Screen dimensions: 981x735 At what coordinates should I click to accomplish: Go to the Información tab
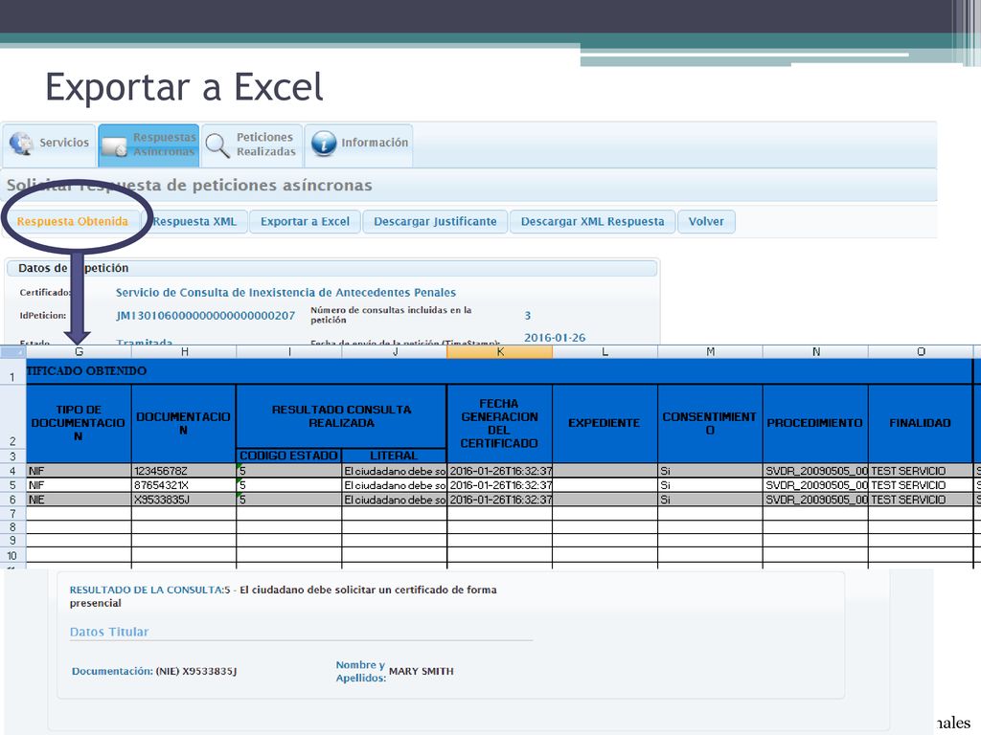[358, 145]
